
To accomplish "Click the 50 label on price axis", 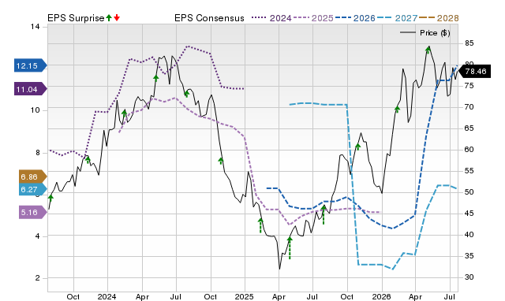I will (469, 192).
